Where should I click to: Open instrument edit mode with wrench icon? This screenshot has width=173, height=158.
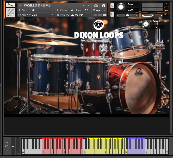pos(10,5)
